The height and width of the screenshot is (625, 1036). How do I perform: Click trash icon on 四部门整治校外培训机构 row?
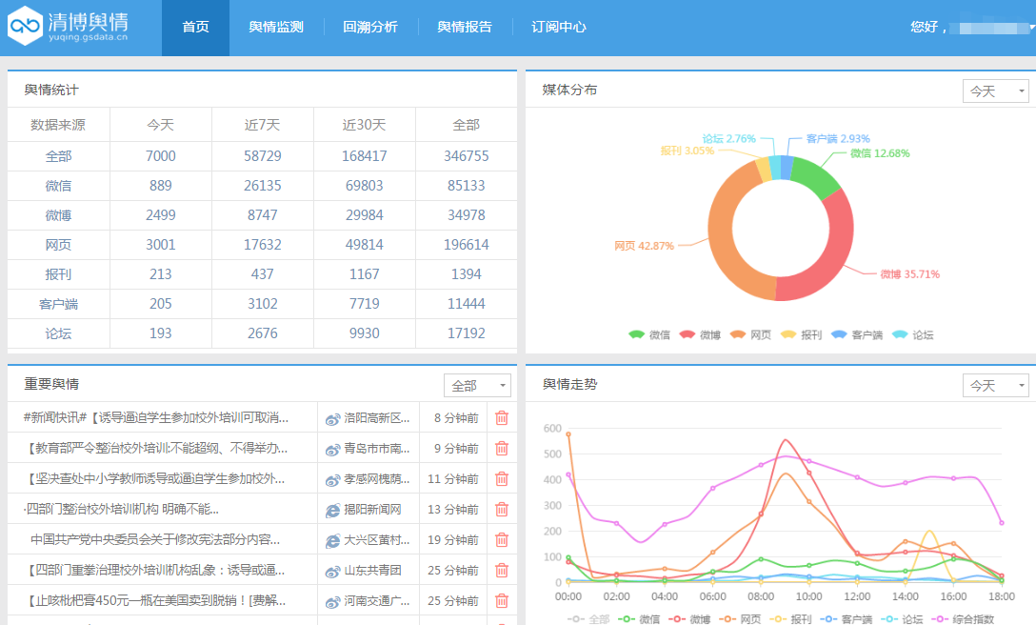click(x=502, y=510)
